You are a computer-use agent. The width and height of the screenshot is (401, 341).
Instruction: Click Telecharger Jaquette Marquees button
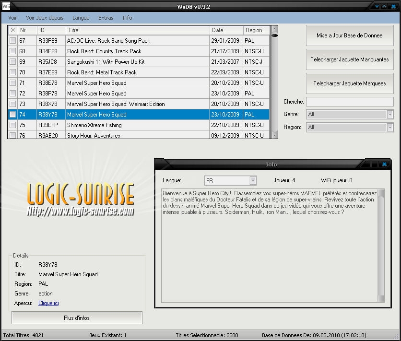point(350,83)
